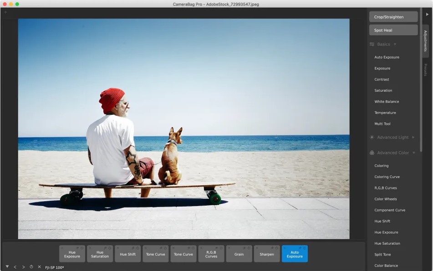Click the circular clock icon in bottom bar
The image size is (433, 271).
(x=31, y=267)
